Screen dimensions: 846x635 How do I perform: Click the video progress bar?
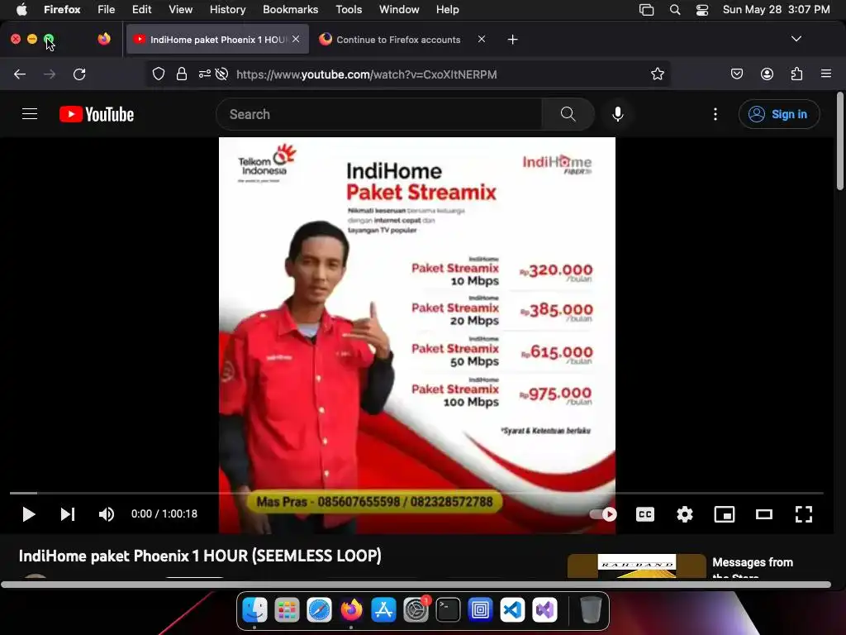tap(416, 493)
